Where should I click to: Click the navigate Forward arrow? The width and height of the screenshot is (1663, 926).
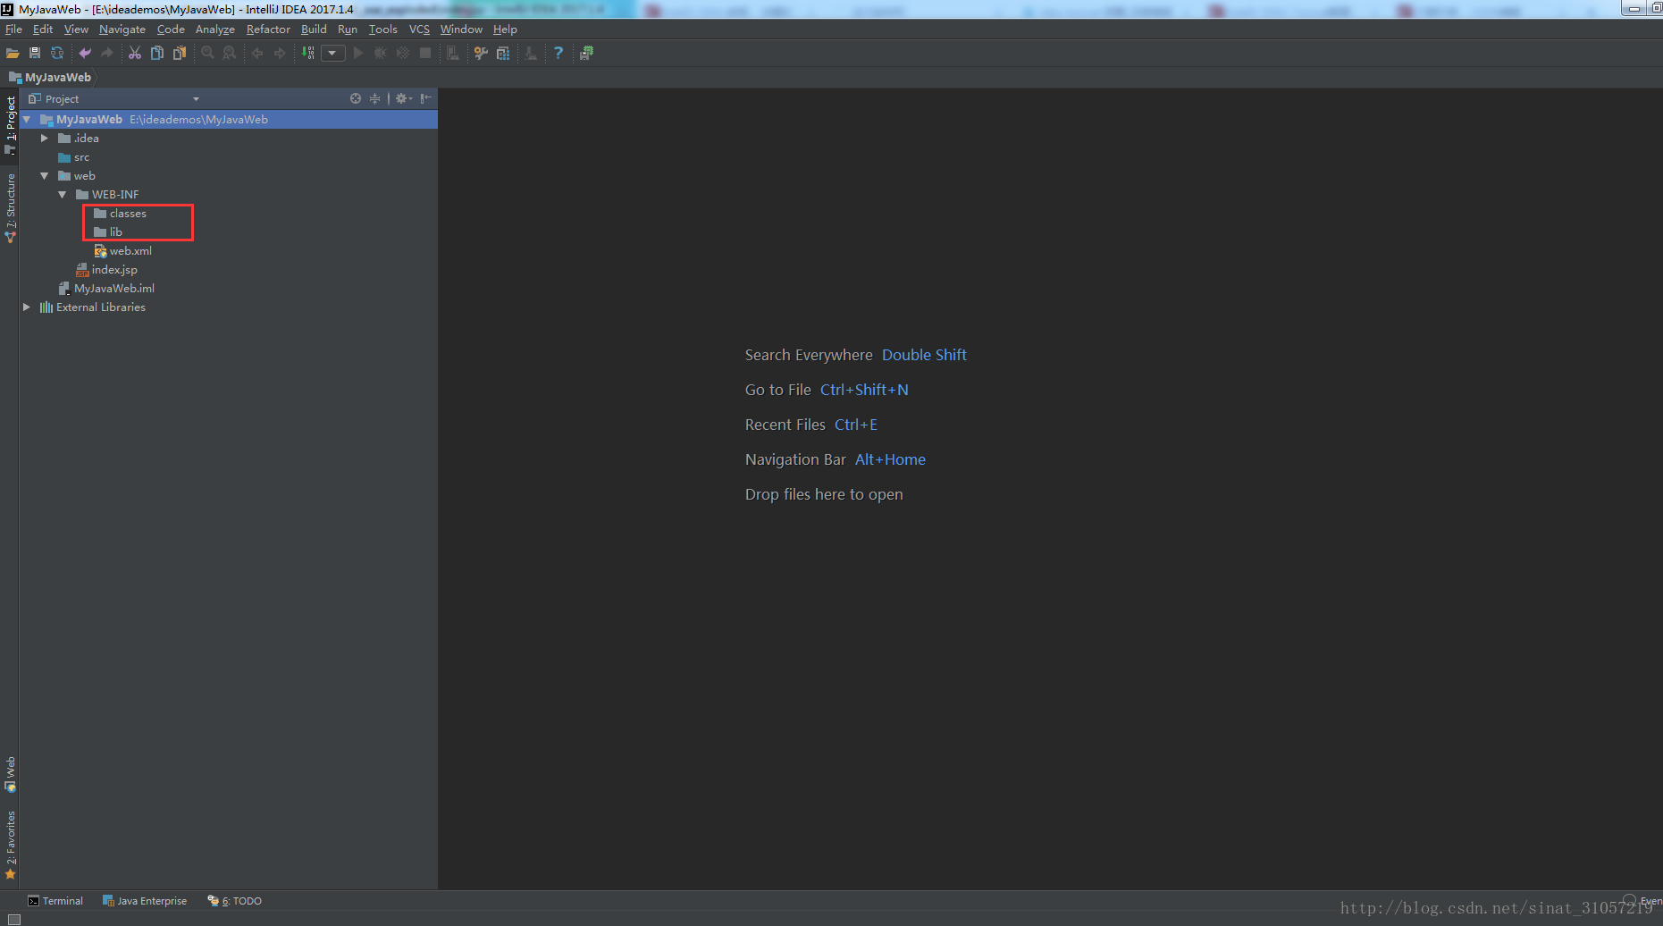click(x=280, y=54)
